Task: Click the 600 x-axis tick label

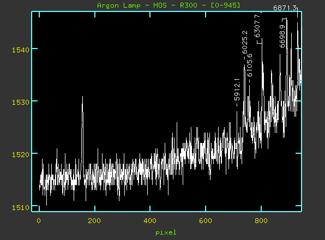Action: pos(206,221)
